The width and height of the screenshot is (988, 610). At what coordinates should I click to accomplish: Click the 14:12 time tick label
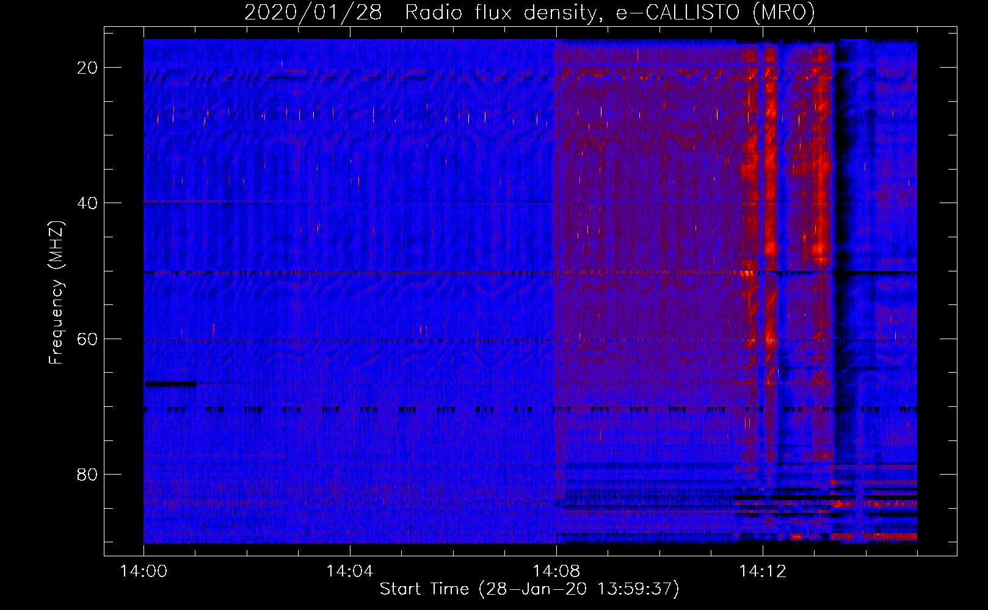[x=762, y=572]
